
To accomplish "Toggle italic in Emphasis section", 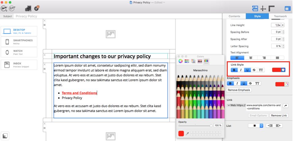I will [x=237, y=83].
